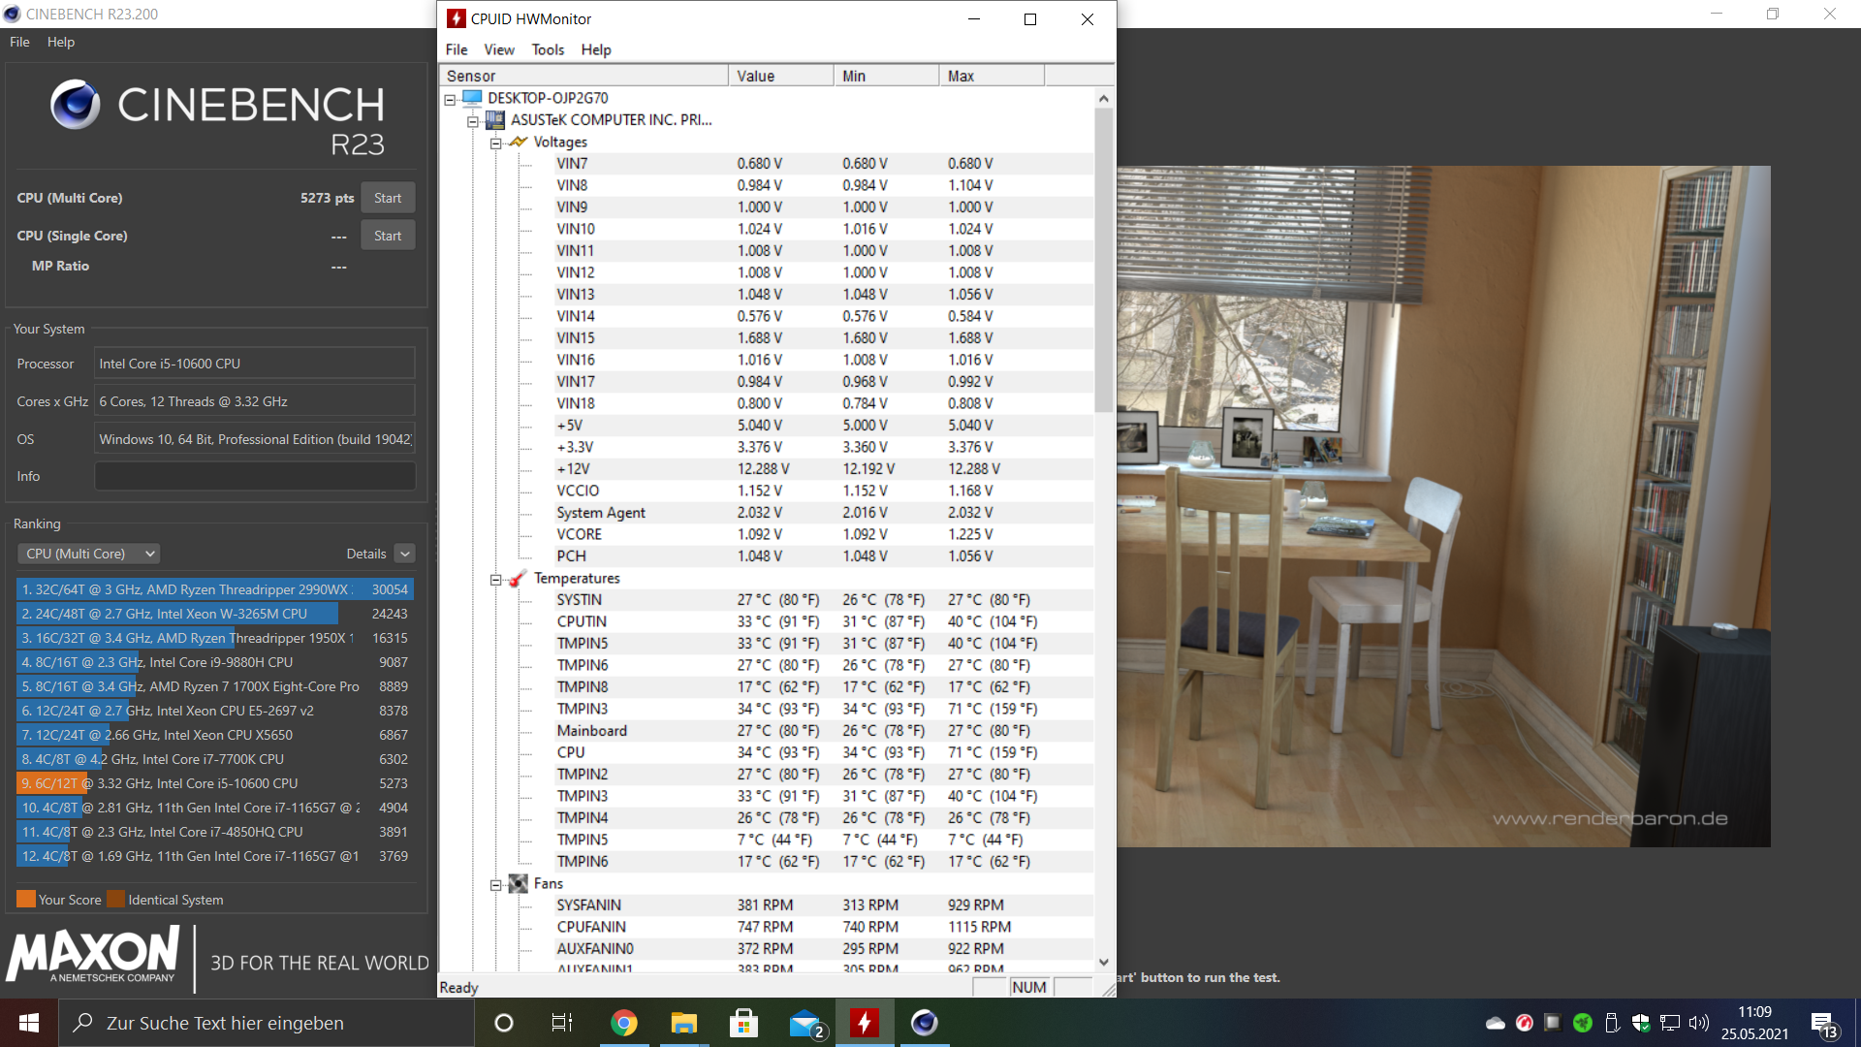Collapse the Fans tree node
The width and height of the screenshot is (1861, 1047).
tap(495, 884)
